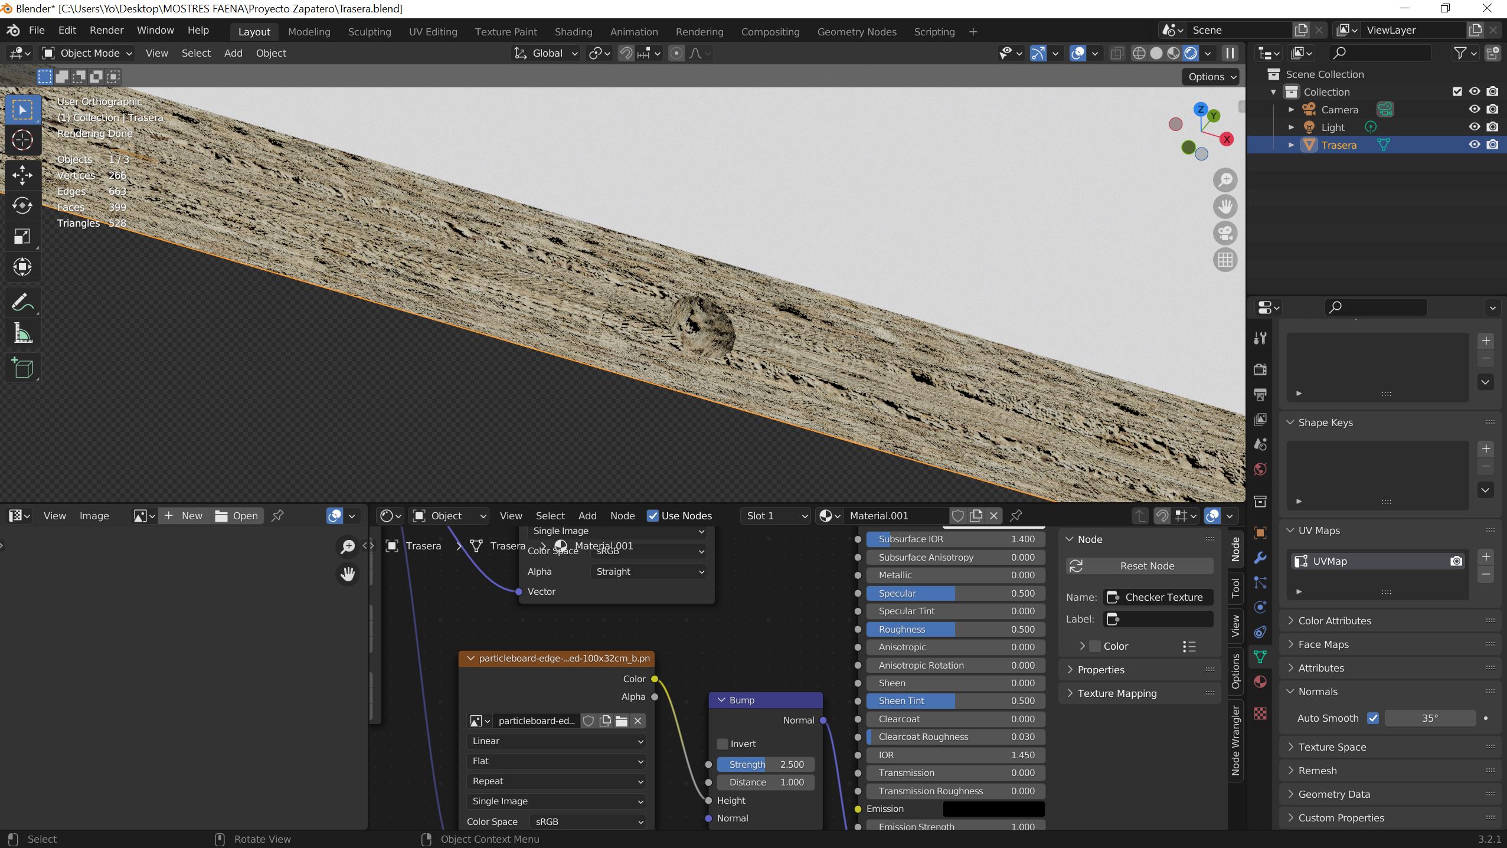The width and height of the screenshot is (1507, 848).
Task: Enable the Bump node Invert checkbox
Action: click(723, 744)
